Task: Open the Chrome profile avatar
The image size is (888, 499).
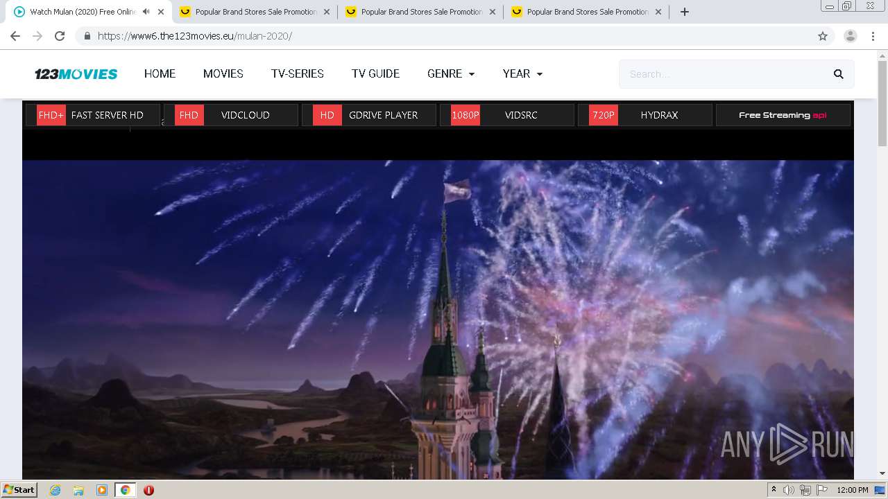Action: (x=851, y=36)
